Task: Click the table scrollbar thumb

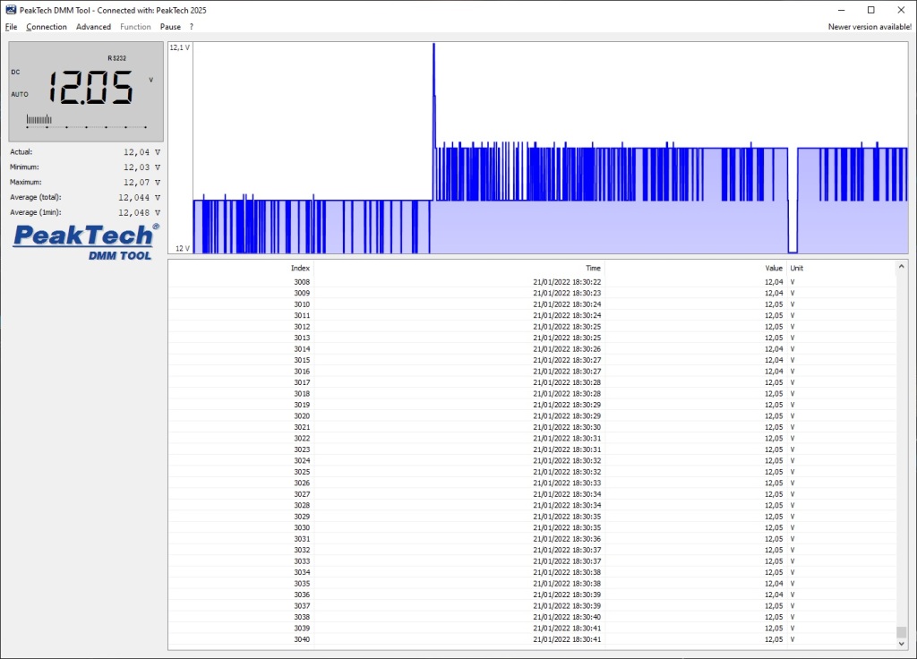Action: click(x=902, y=632)
